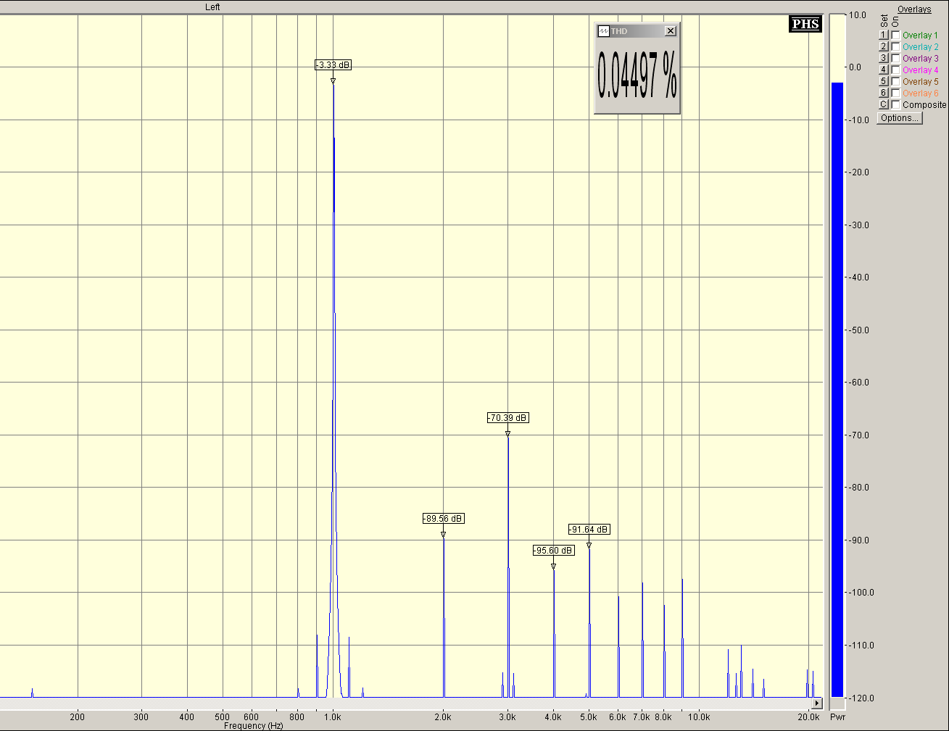Click Set button 2 for overlays
The width and height of the screenshot is (949, 731).
(884, 46)
